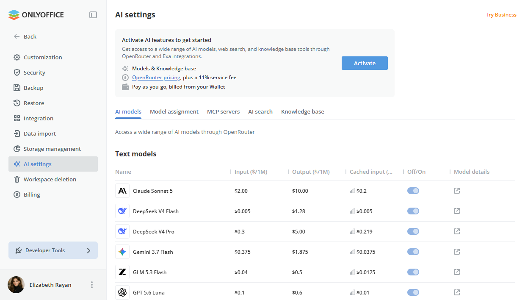This screenshot has width=525, height=300.
Task: Click the Try Business link
Action: pyautogui.click(x=501, y=15)
